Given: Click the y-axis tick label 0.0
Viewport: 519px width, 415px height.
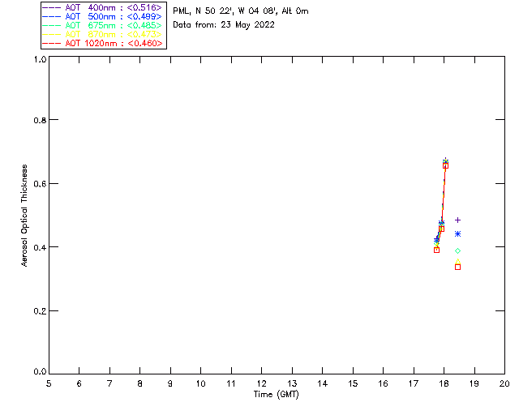Looking at the screenshot, I should pyautogui.click(x=40, y=372).
